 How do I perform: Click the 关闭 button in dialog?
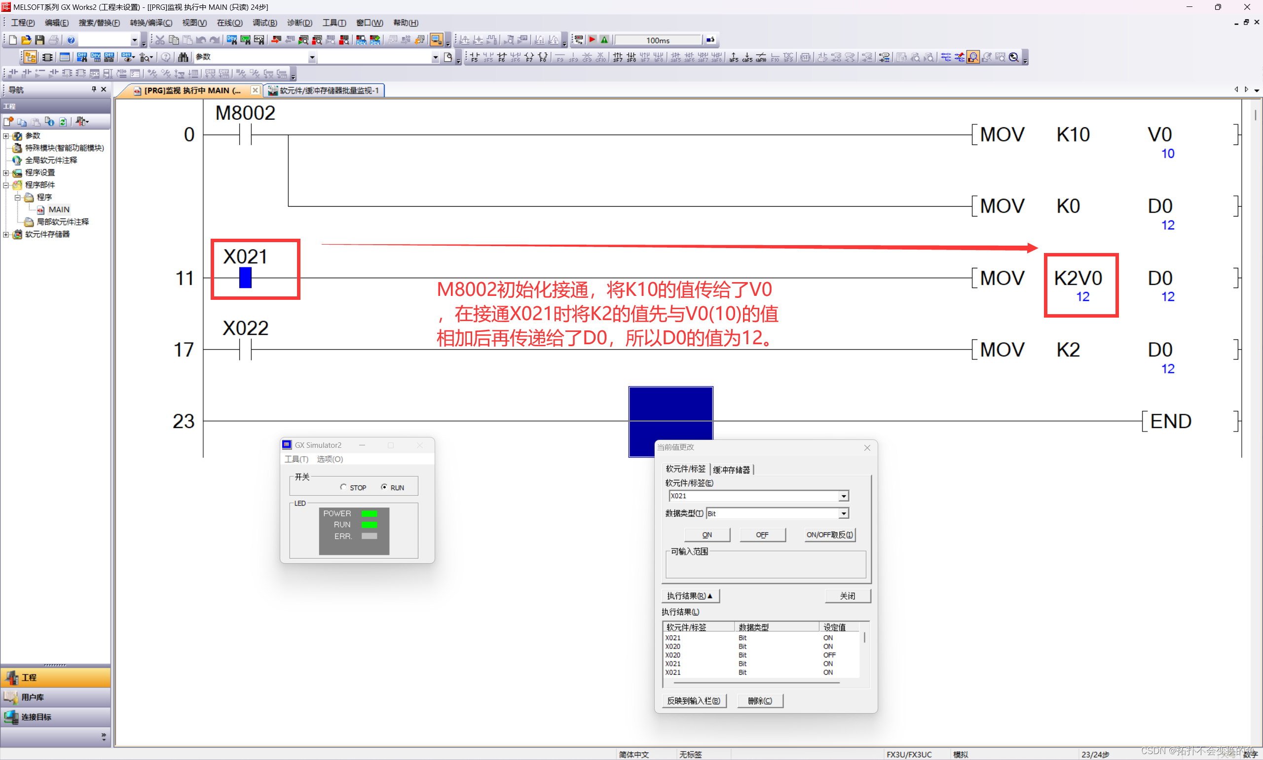(x=847, y=596)
